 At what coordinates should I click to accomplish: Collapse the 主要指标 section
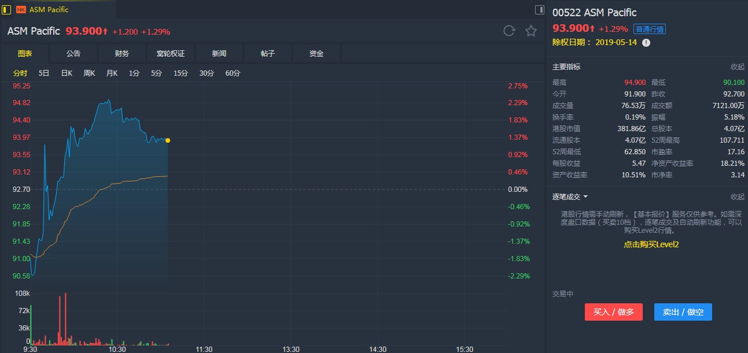[x=737, y=67]
